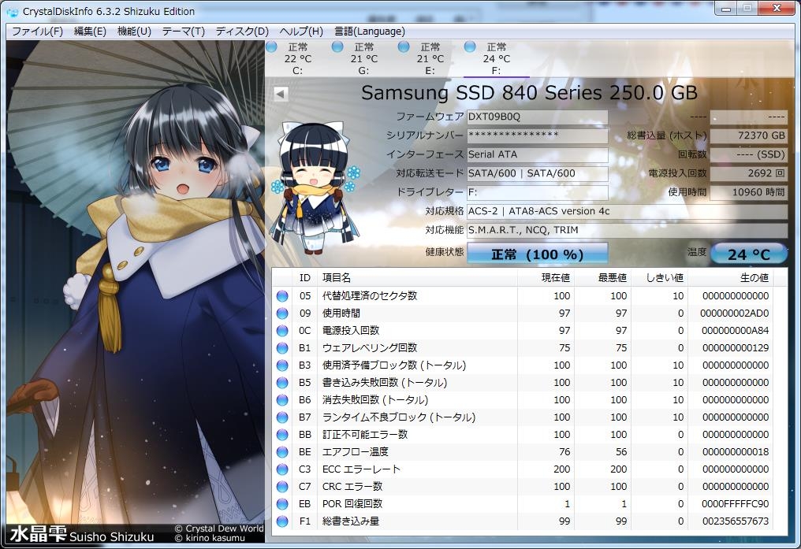Viewport: 801px width, 549px height.
Task: Select row ランタイム不良ブロック (トータル)
Action: tap(523, 417)
